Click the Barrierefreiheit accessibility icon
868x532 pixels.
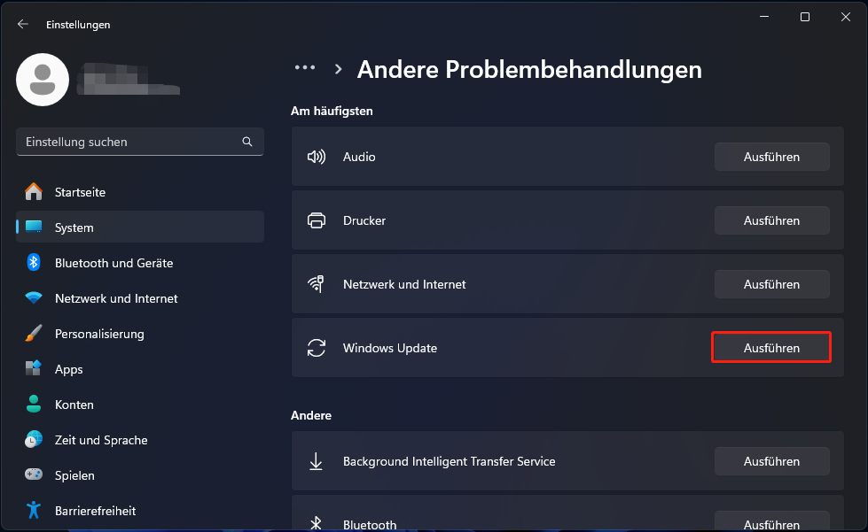point(34,510)
